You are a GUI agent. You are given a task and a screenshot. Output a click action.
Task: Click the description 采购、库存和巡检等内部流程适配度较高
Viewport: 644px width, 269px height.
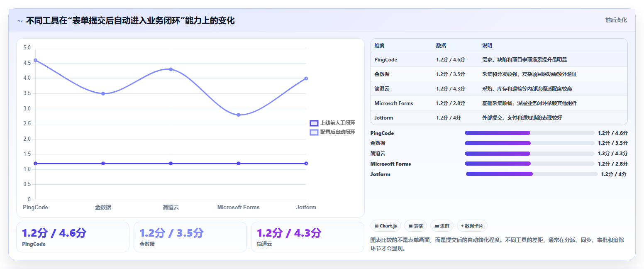point(527,89)
